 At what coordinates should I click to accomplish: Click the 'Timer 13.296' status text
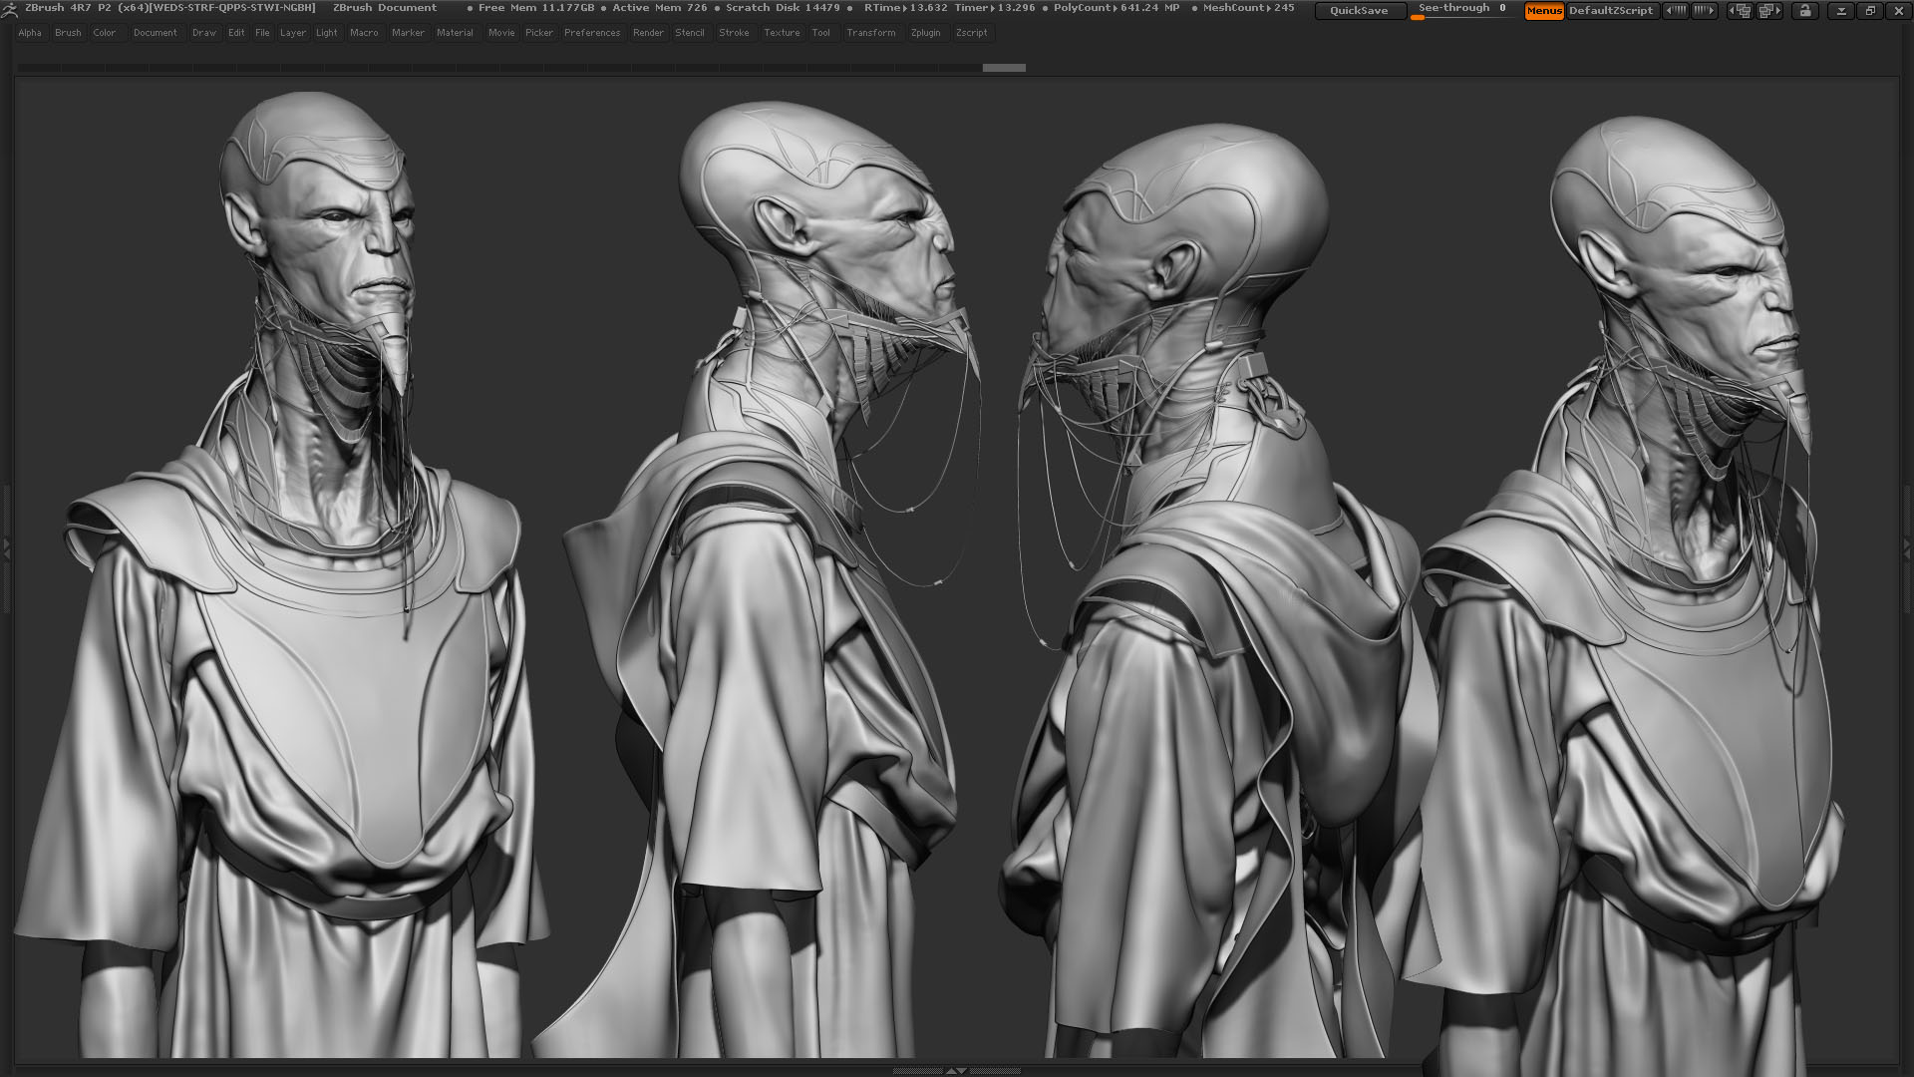point(995,8)
